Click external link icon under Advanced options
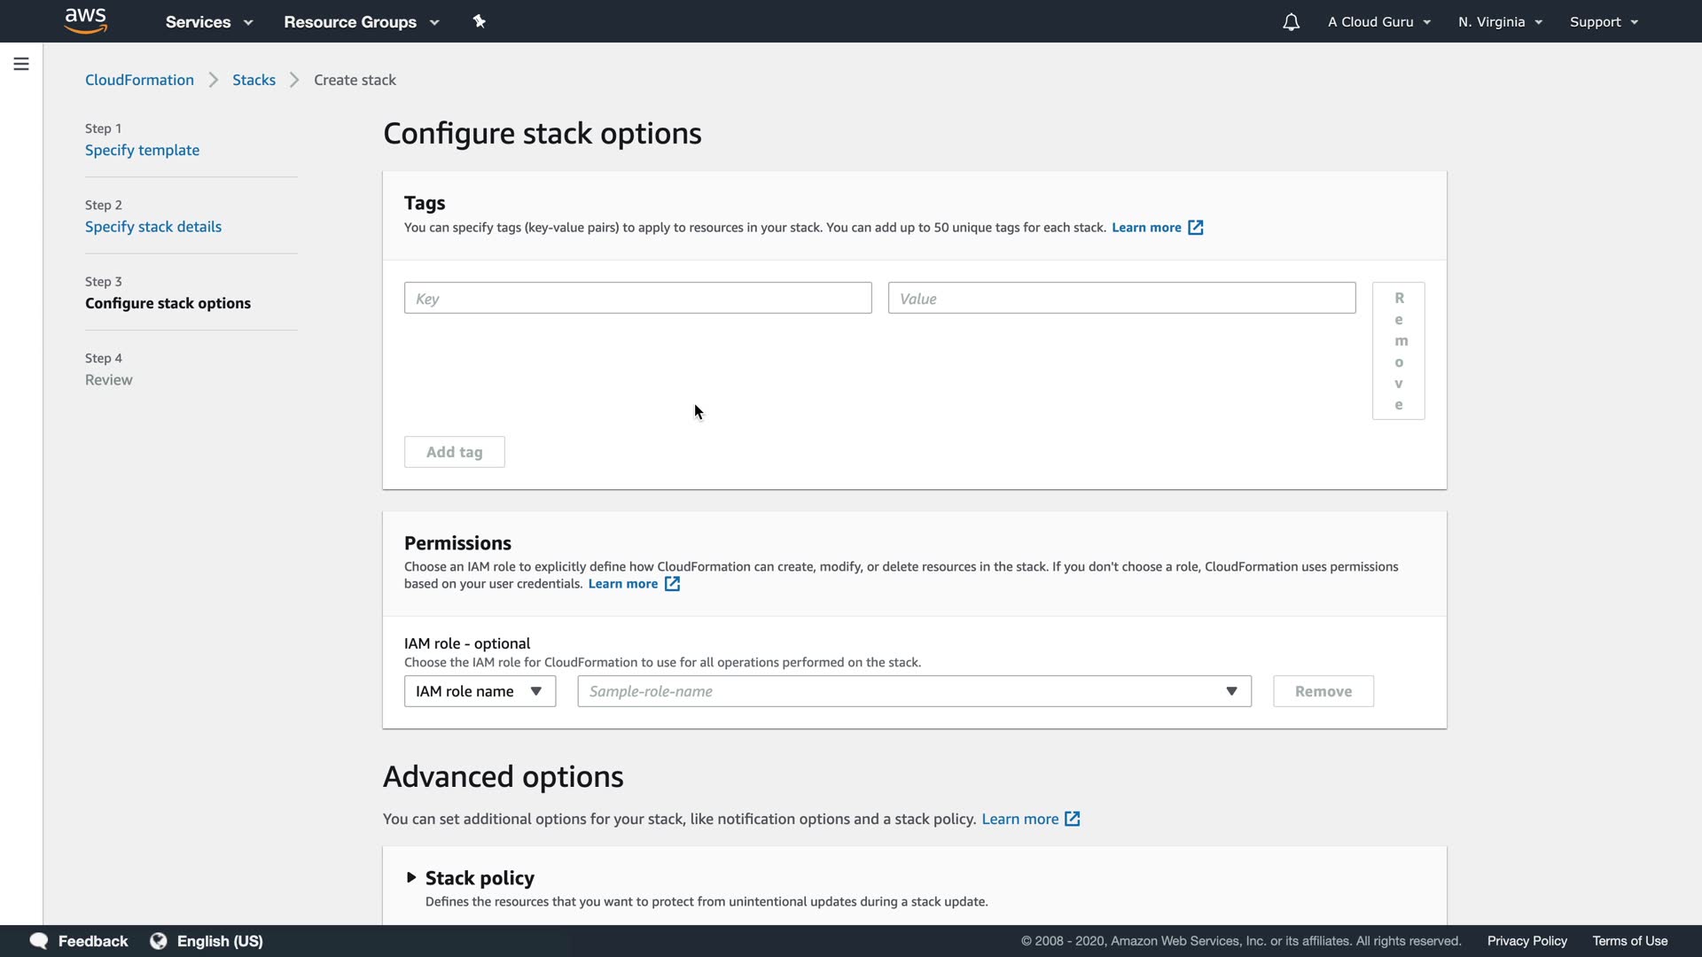Image resolution: width=1702 pixels, height=957 pixels. pyautogui.click(x=1073, y=819)
